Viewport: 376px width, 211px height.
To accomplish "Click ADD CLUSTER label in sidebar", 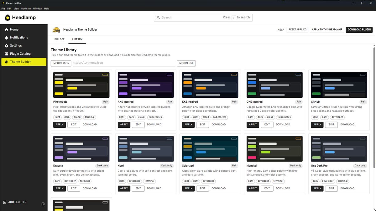I will [17, 202].
